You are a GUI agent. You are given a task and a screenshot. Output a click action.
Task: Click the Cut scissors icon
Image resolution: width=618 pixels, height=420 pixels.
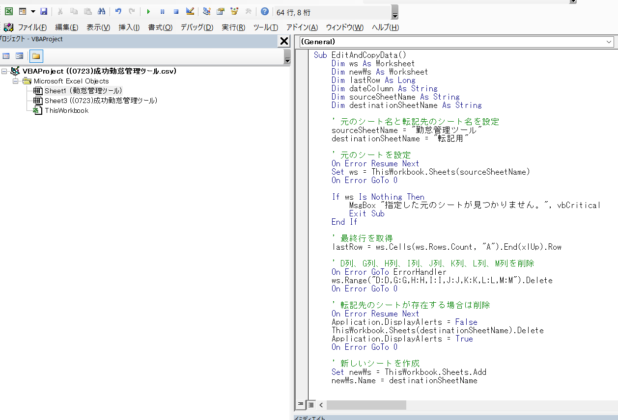(60, 11)
